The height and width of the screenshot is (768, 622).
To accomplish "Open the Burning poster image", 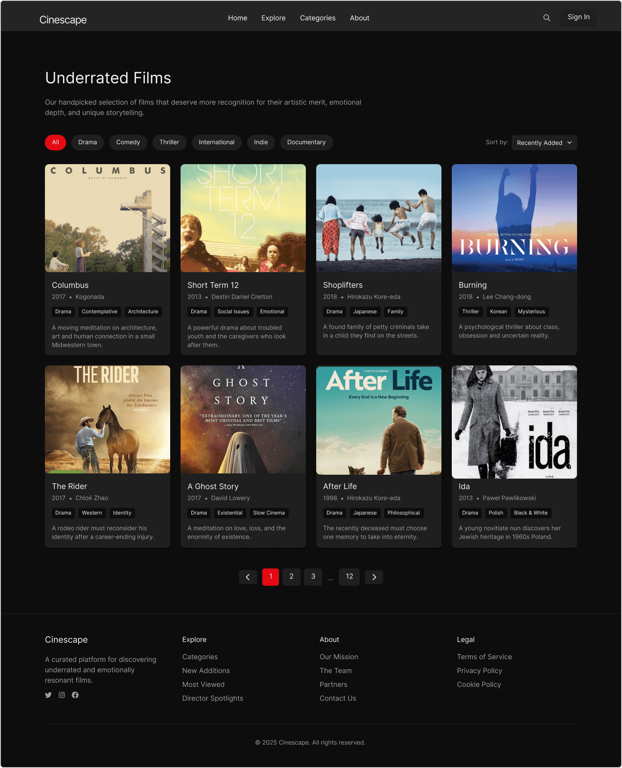I will pos(514,218).
